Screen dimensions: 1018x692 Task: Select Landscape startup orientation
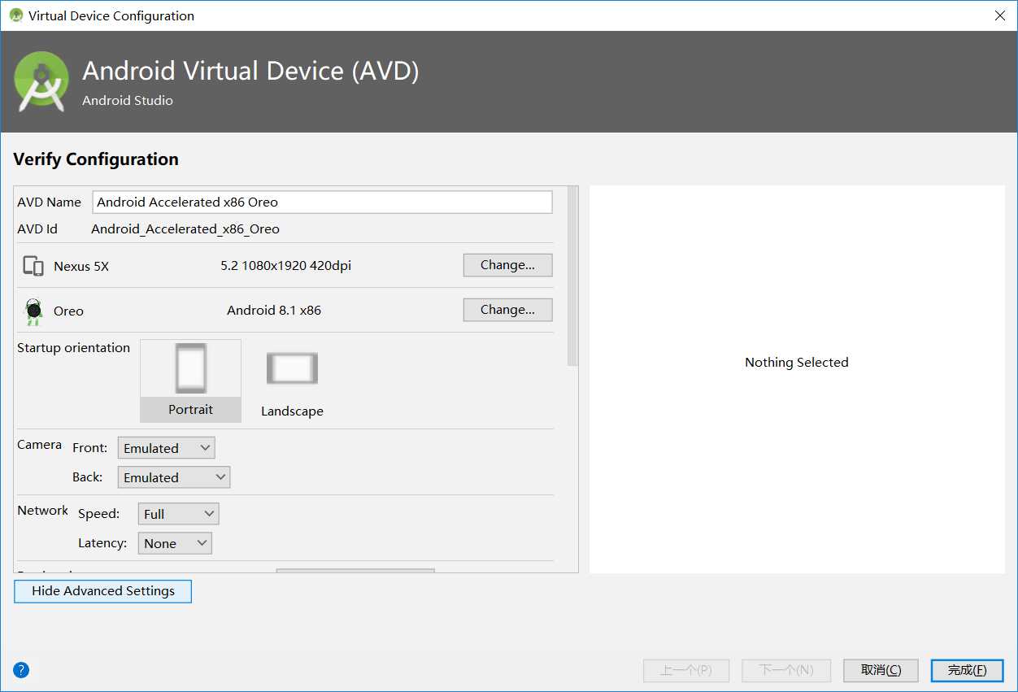(292, 381)
